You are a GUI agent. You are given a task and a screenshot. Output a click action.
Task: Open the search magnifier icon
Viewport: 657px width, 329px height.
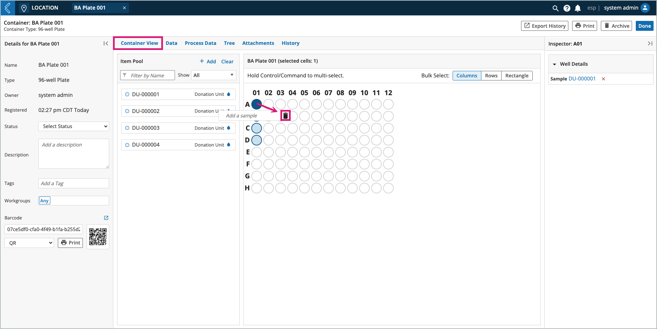555,8
